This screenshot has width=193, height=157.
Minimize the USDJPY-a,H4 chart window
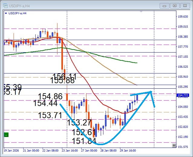pyautogui.click(x=164, y=6)
